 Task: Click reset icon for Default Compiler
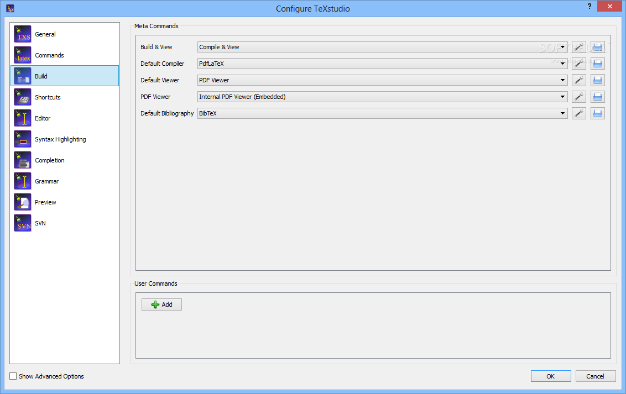(598, 64)
